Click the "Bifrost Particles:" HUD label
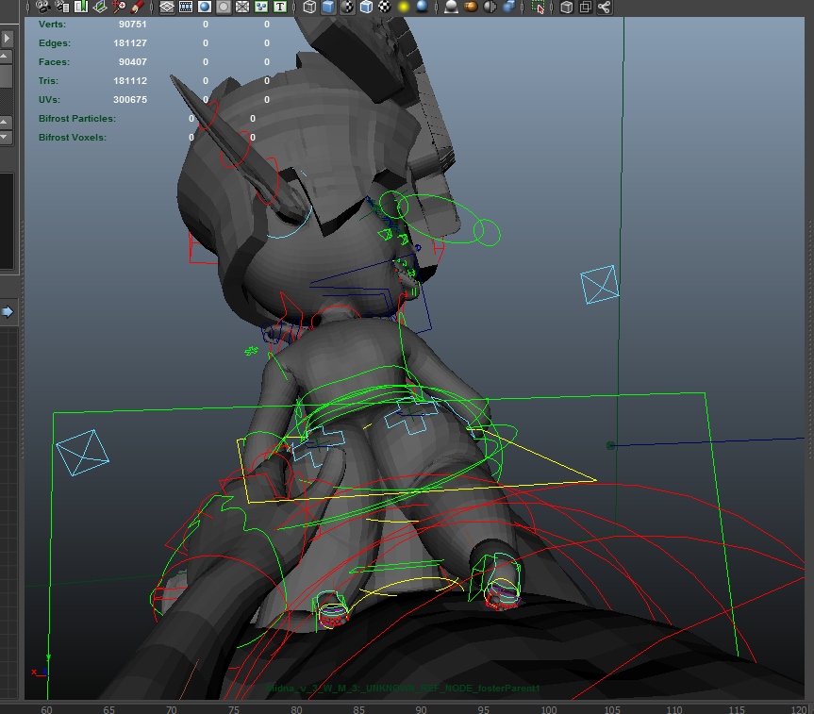Screen dimensions: 814x714 tap(77, 119)
